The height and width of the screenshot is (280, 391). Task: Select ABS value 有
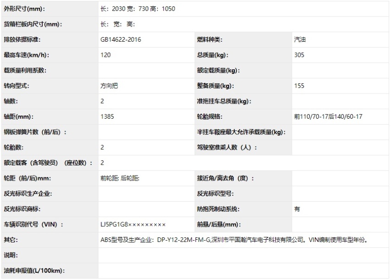point(297,209)
